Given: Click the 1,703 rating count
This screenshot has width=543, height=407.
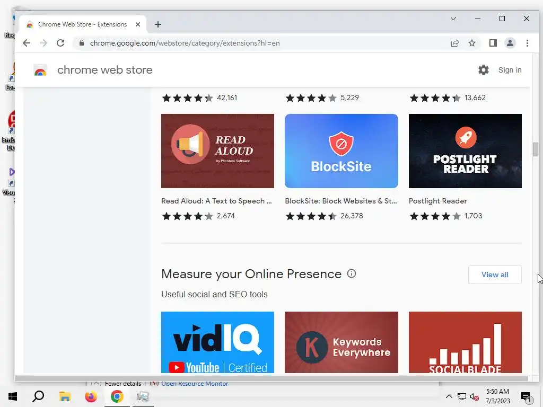Looking at the screenshot, I should point(473,216).
